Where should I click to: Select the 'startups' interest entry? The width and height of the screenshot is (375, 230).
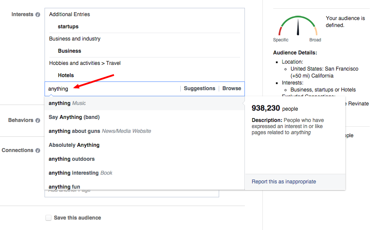[68, 27]
